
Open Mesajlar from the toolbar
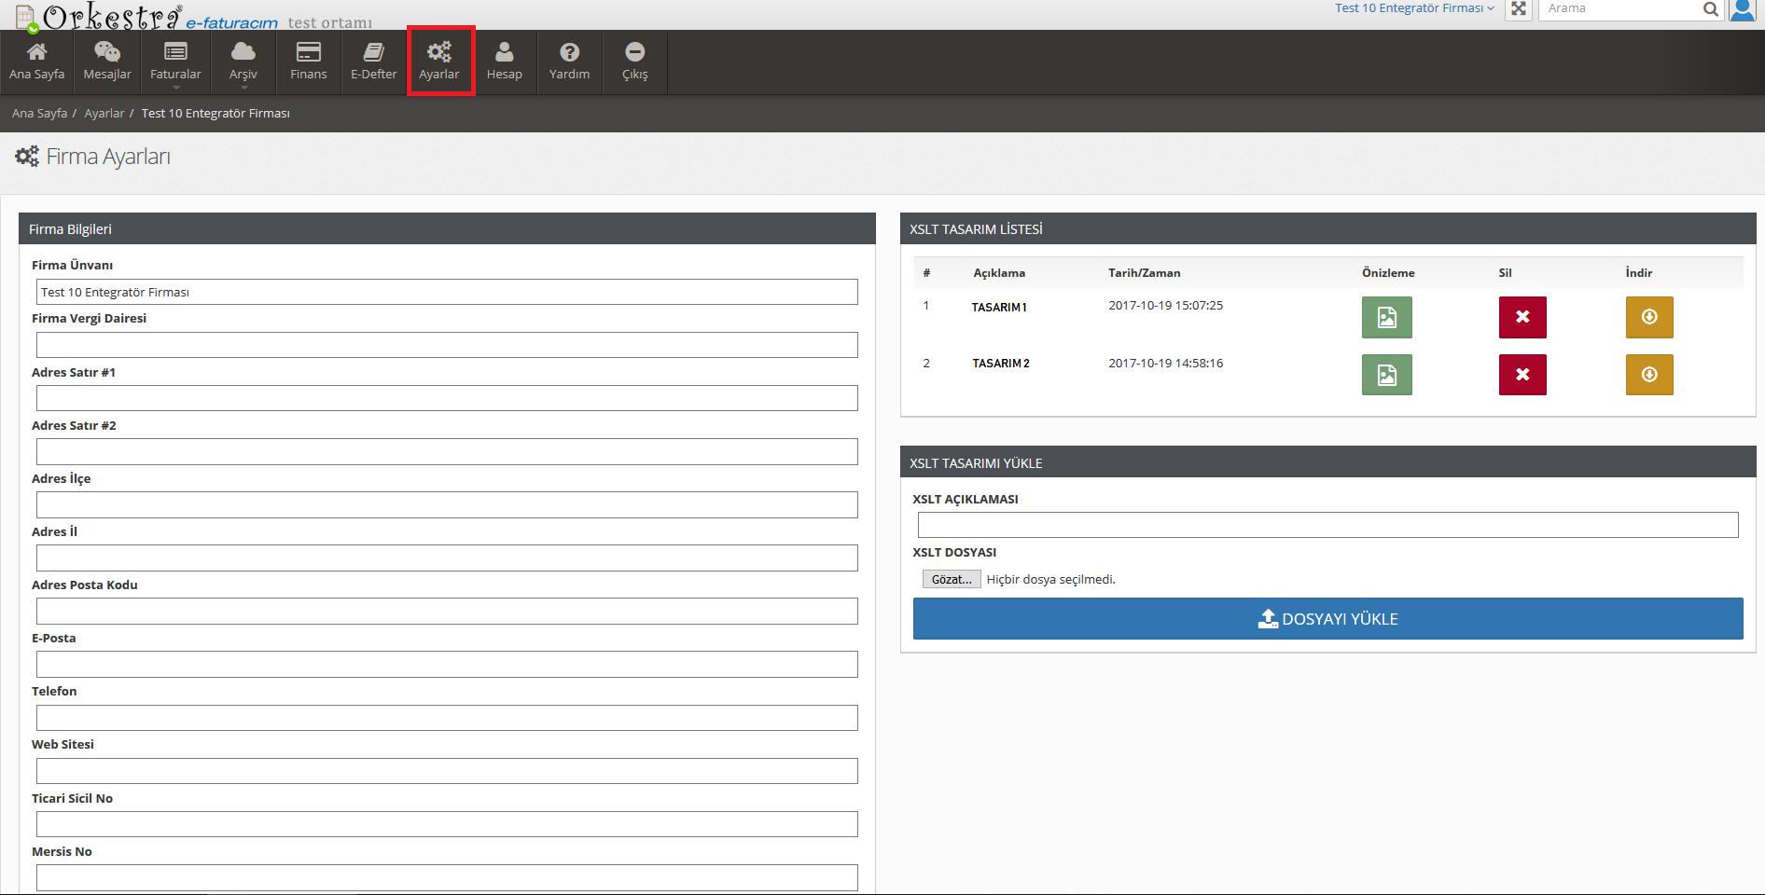[x=107, y=62]
